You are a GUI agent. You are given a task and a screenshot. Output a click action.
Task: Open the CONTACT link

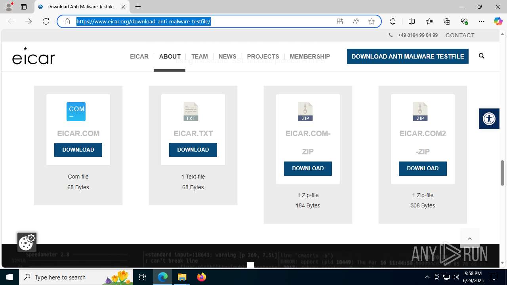(460, 35)
